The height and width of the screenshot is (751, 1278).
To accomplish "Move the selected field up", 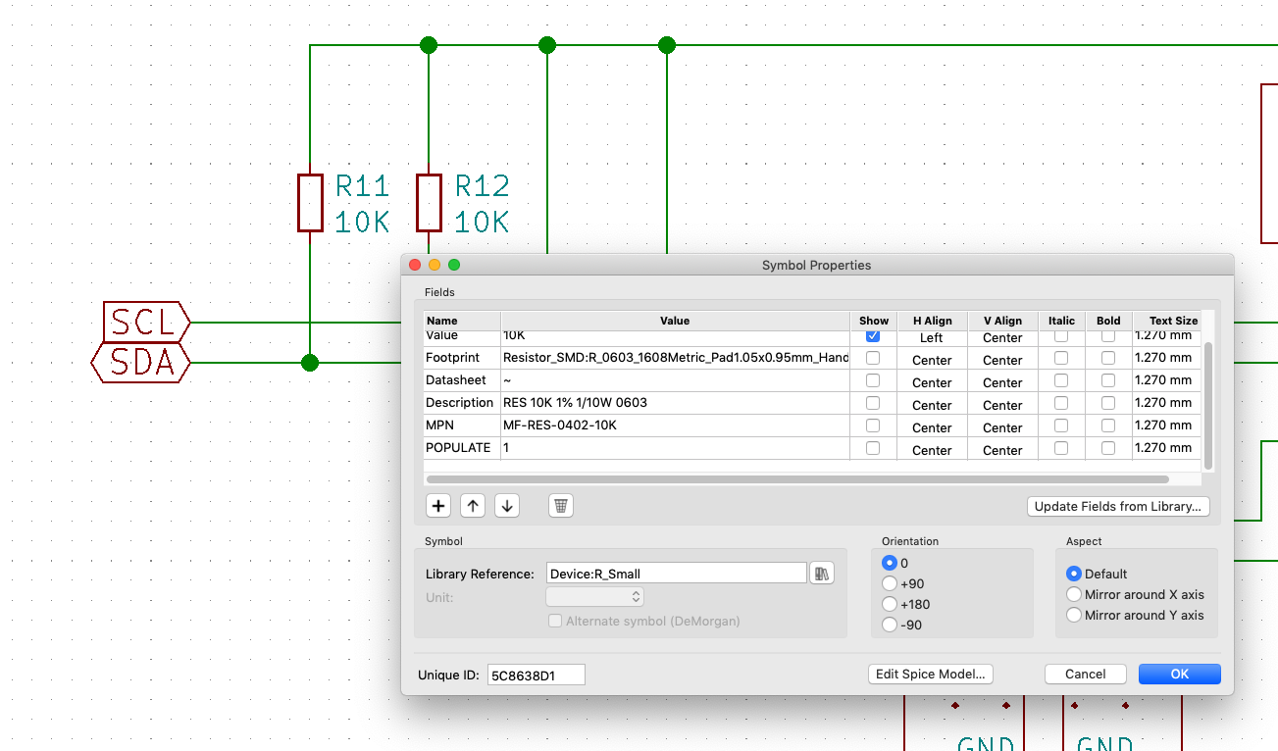I will point(472,505).
